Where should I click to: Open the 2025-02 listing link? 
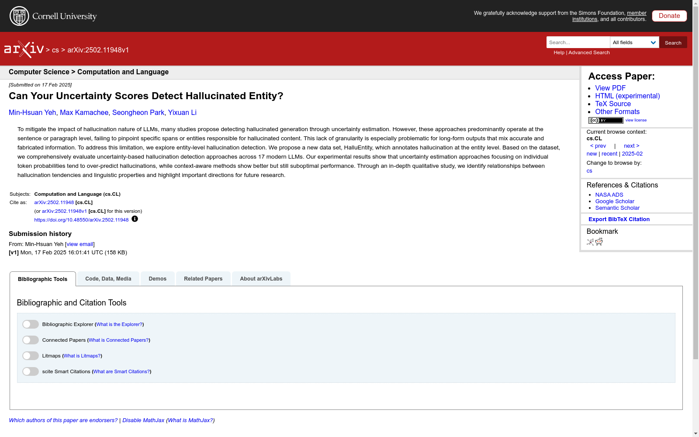(x=632, y=154)
